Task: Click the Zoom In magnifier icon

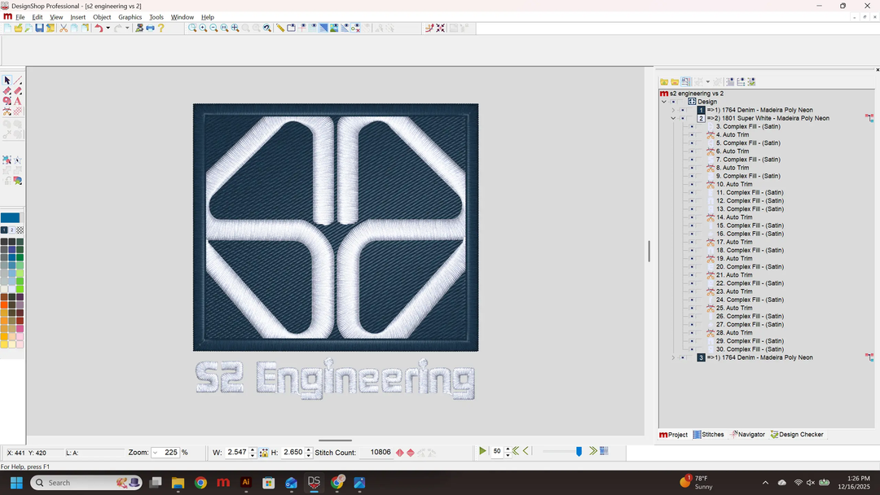Action: coord(203,28)
